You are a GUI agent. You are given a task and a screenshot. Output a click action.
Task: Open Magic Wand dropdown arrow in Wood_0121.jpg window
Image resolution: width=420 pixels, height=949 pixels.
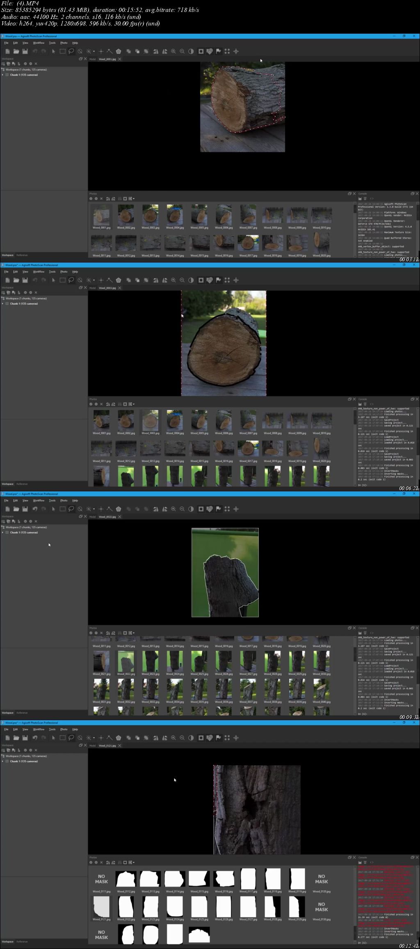[x=94, y=738]
